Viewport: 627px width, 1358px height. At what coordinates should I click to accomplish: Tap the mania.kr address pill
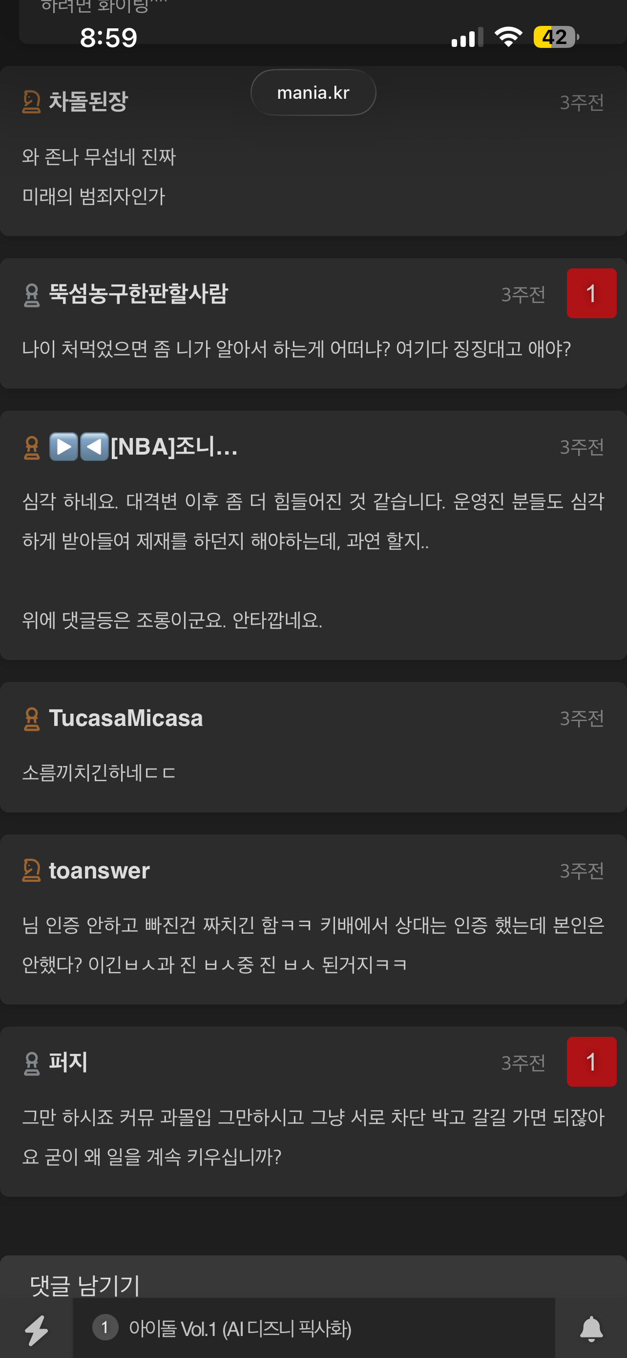click(313, 92)
